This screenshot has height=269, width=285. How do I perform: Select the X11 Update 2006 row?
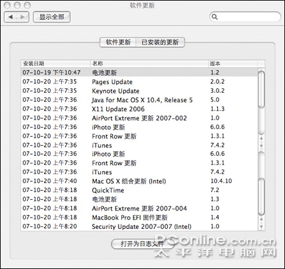tap(139, 109)
